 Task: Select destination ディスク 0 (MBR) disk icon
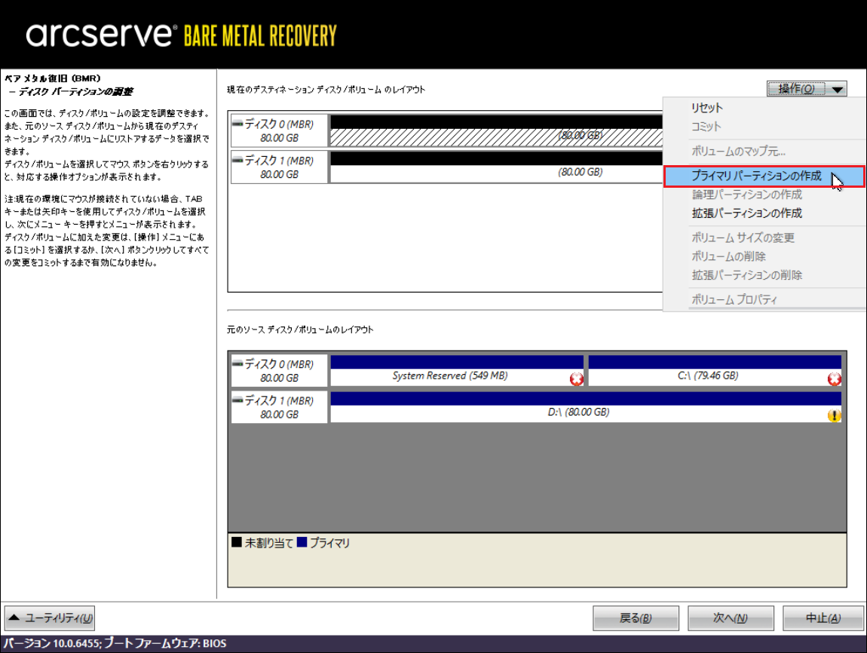pos(237,123)
